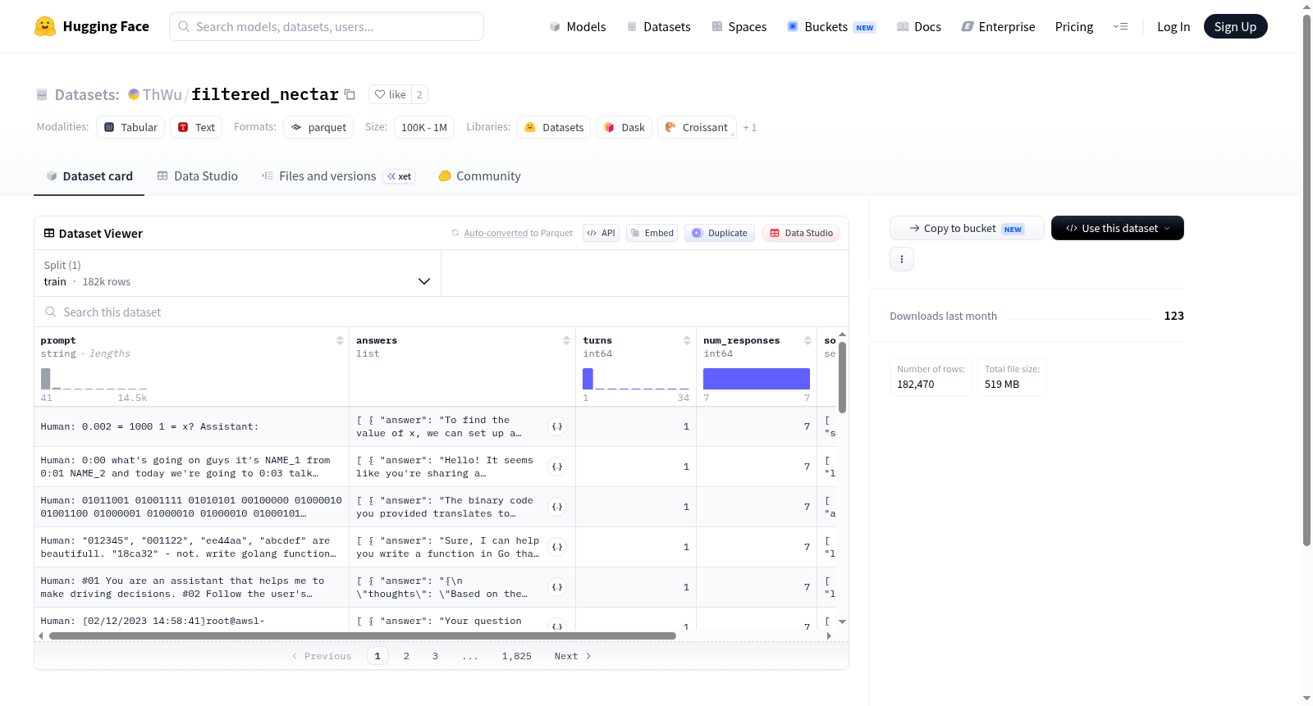Sort the turns column with its arrows

click(x=687, y=340)
